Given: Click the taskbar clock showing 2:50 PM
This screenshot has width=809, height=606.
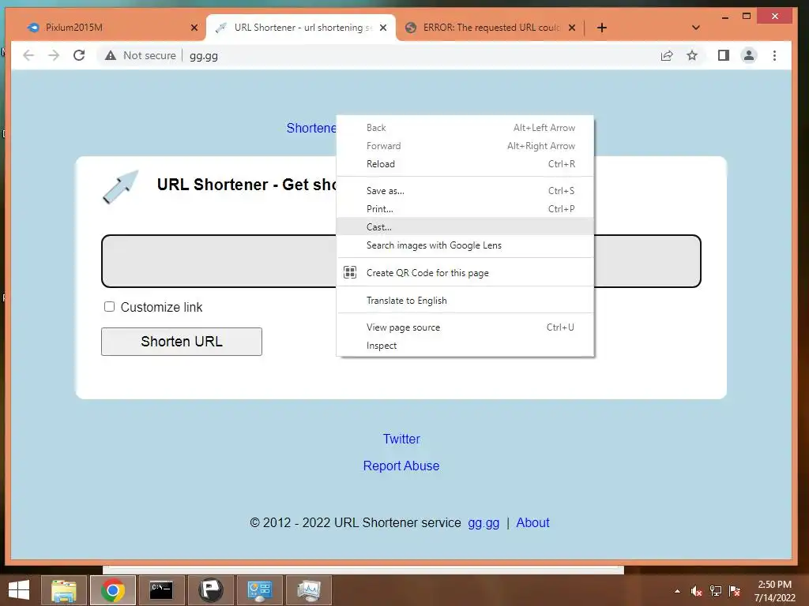Looking at the screenshot, I should click(774, 591).
